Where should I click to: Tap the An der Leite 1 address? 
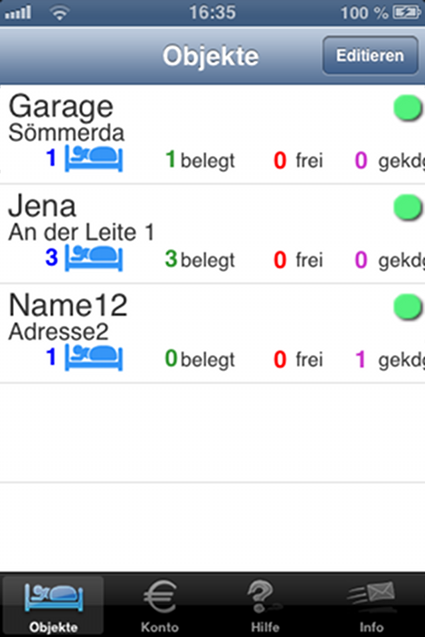[x=81, y=232]
